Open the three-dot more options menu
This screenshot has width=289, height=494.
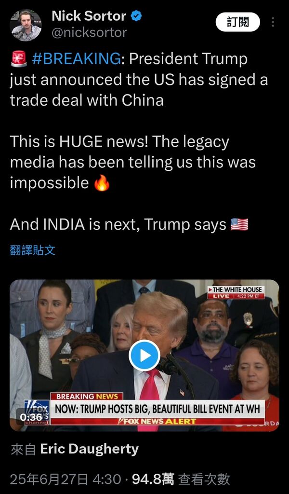point(273,22)
